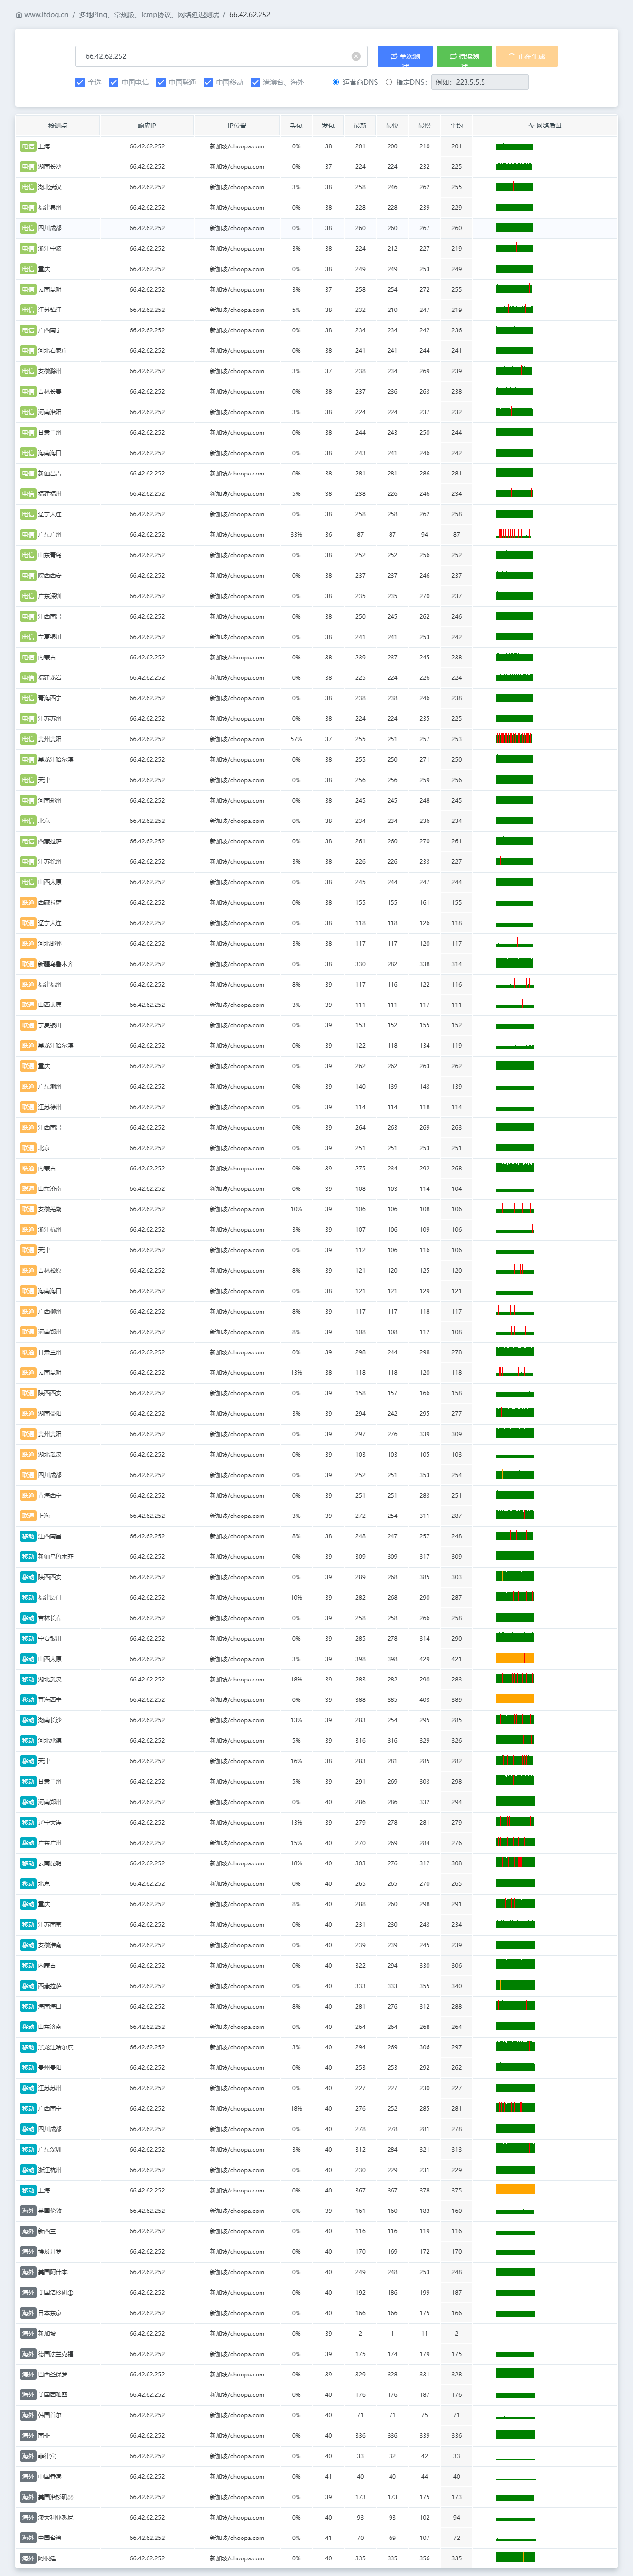633x2576 pixels.
Task: Click the 移动 tag on the 福建厦门 row
Action: click(28, 1597)
